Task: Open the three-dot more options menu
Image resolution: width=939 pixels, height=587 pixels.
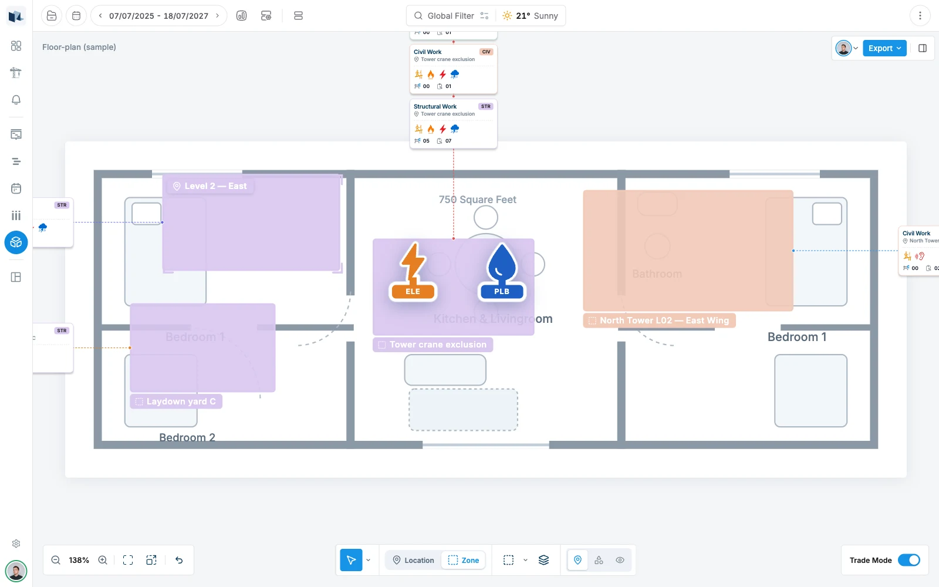Action: click(920, 16)
